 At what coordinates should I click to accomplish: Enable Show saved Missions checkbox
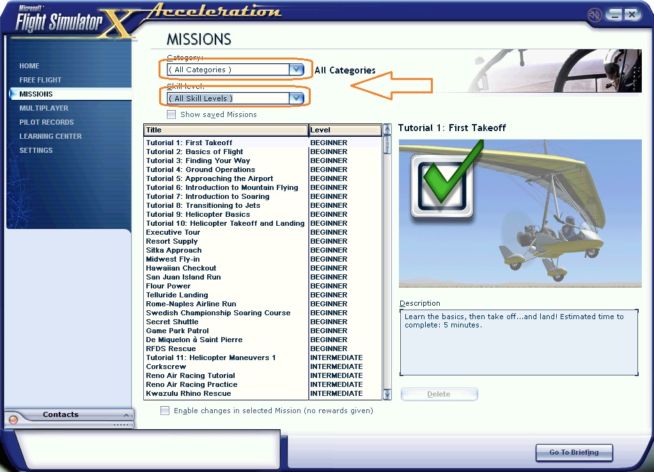coord(171,114)
